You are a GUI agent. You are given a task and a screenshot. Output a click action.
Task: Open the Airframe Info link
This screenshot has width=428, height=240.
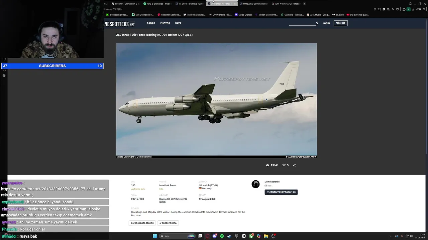pyautogui.click(x=138, y=189)
